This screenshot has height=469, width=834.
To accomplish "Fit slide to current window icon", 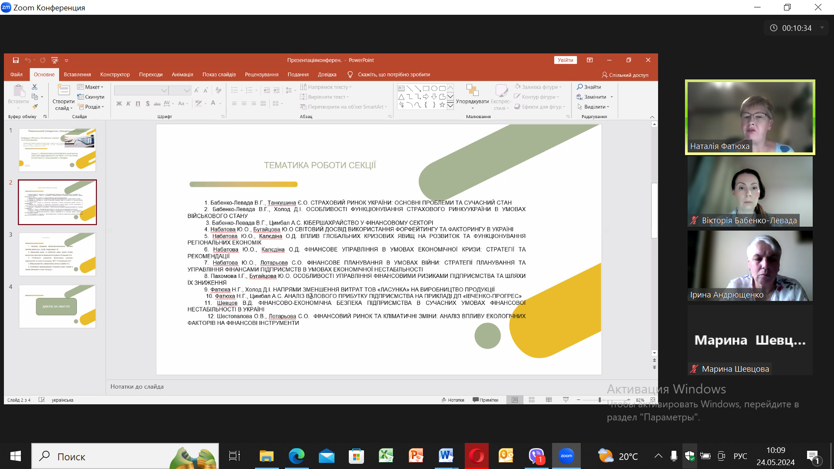I will click(653, 400).
